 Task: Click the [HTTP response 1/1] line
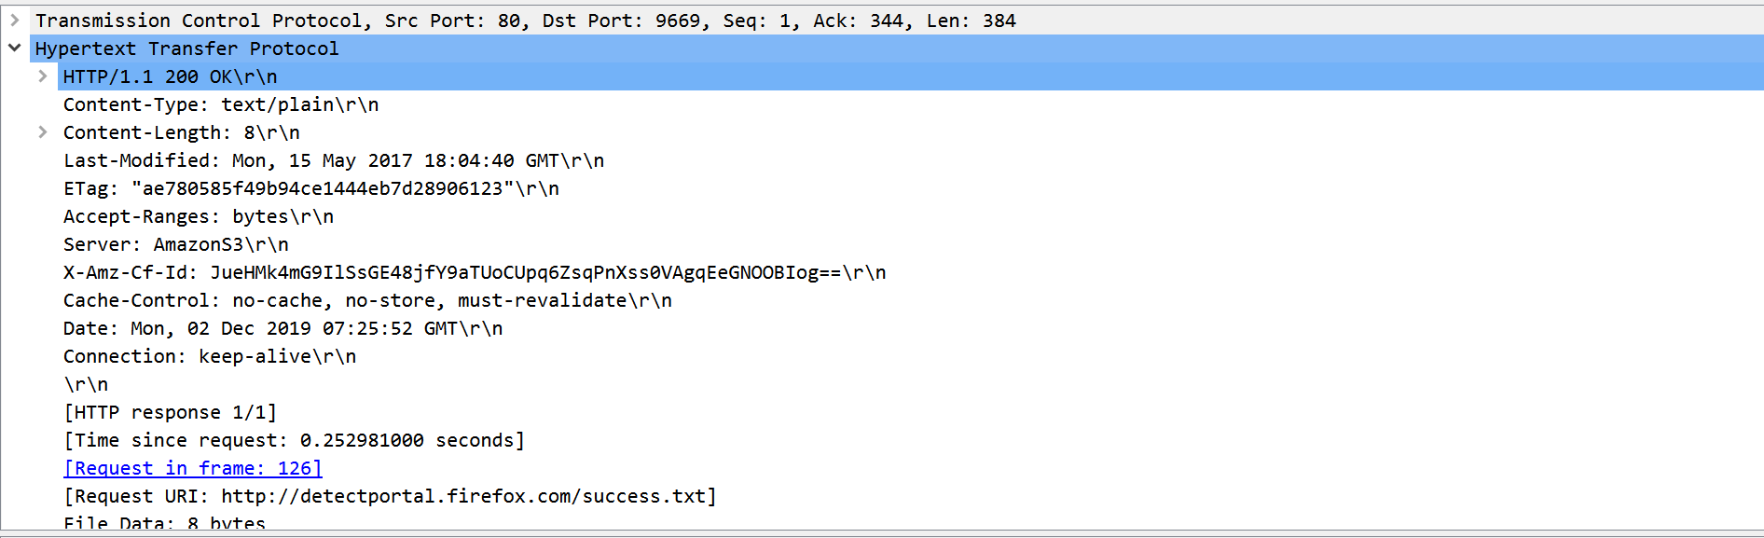point(170,412)
